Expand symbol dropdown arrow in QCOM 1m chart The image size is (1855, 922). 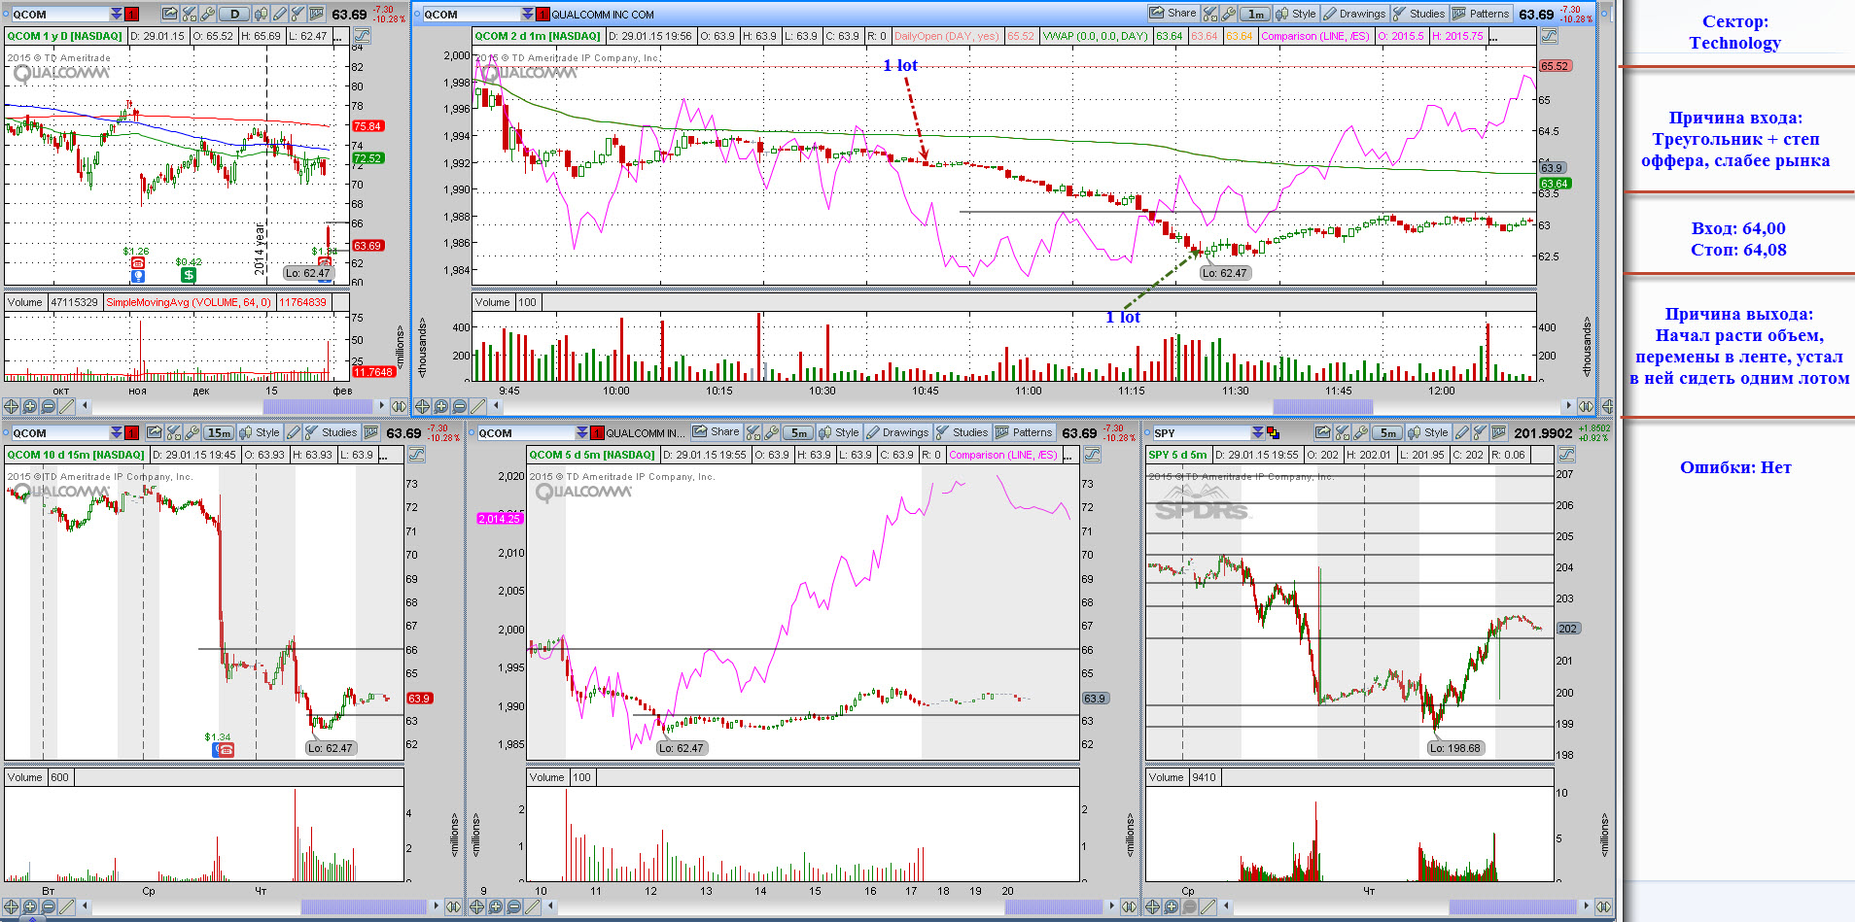click(528, 14)
